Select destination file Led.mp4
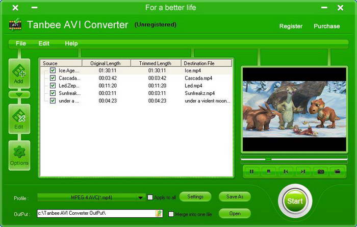357x227 pixels. coord(193,86)
